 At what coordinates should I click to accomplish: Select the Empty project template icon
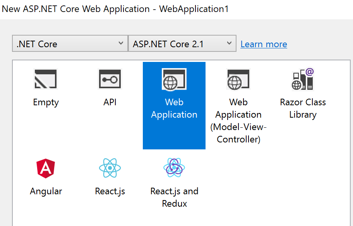pyautogui.click(x=46, y=79)
